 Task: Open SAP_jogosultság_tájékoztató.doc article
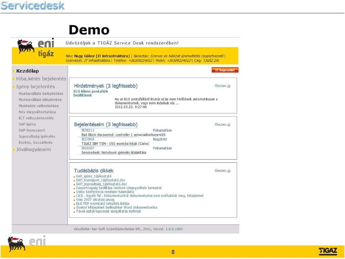101,184
